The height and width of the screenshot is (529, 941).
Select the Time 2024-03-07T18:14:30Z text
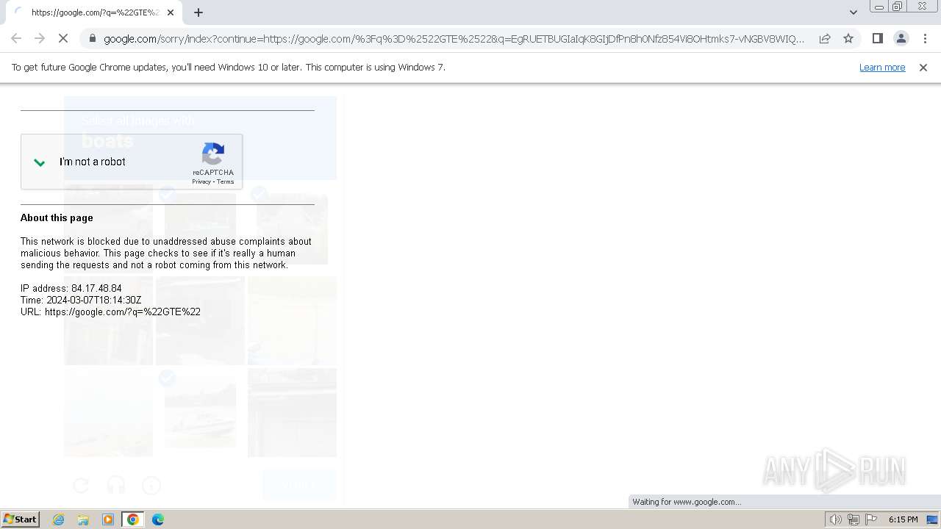point(81,301)
